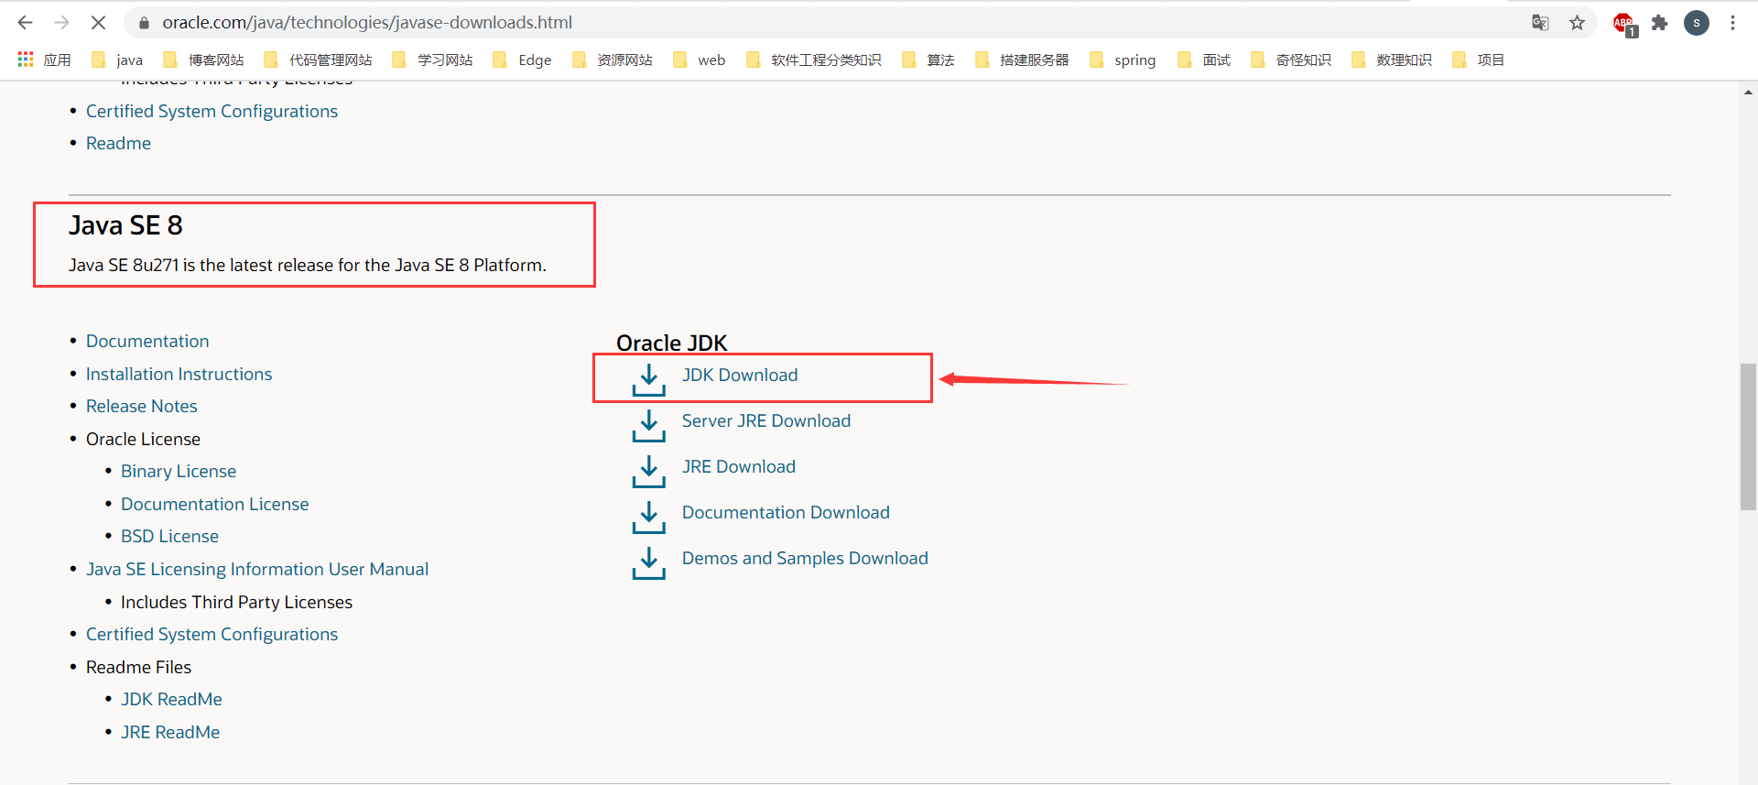Viewport: 1758px width, 785px height.
Task: Open the 数理知识 bookmark folder
Action: click(1392, 60)
